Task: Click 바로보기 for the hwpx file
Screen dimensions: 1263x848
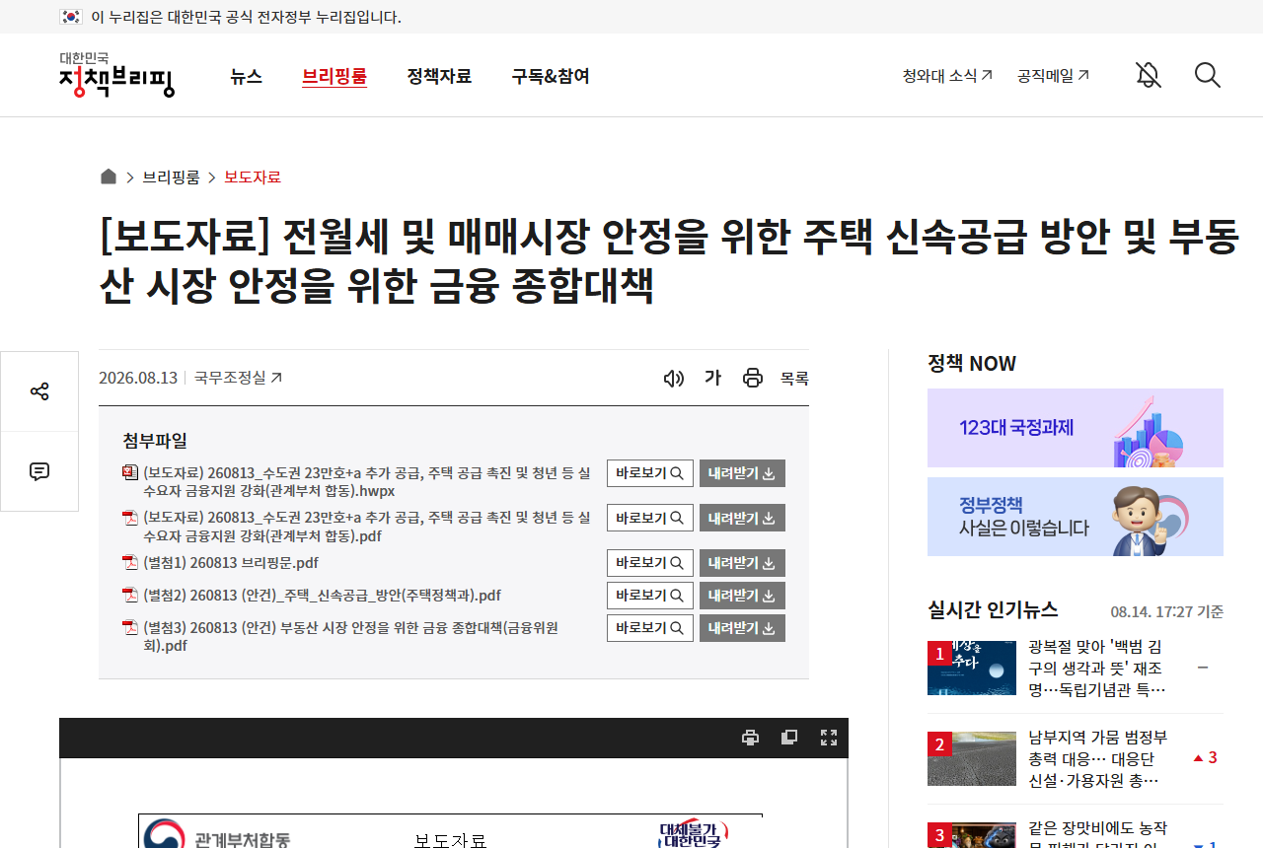Action: [650, 473]
